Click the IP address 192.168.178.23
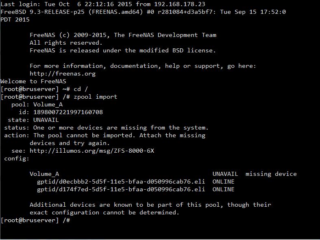 179,4
